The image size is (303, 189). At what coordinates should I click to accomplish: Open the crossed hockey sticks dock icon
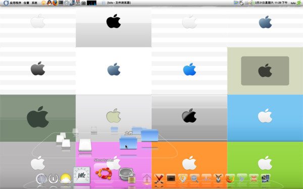(x=159, y=178)
